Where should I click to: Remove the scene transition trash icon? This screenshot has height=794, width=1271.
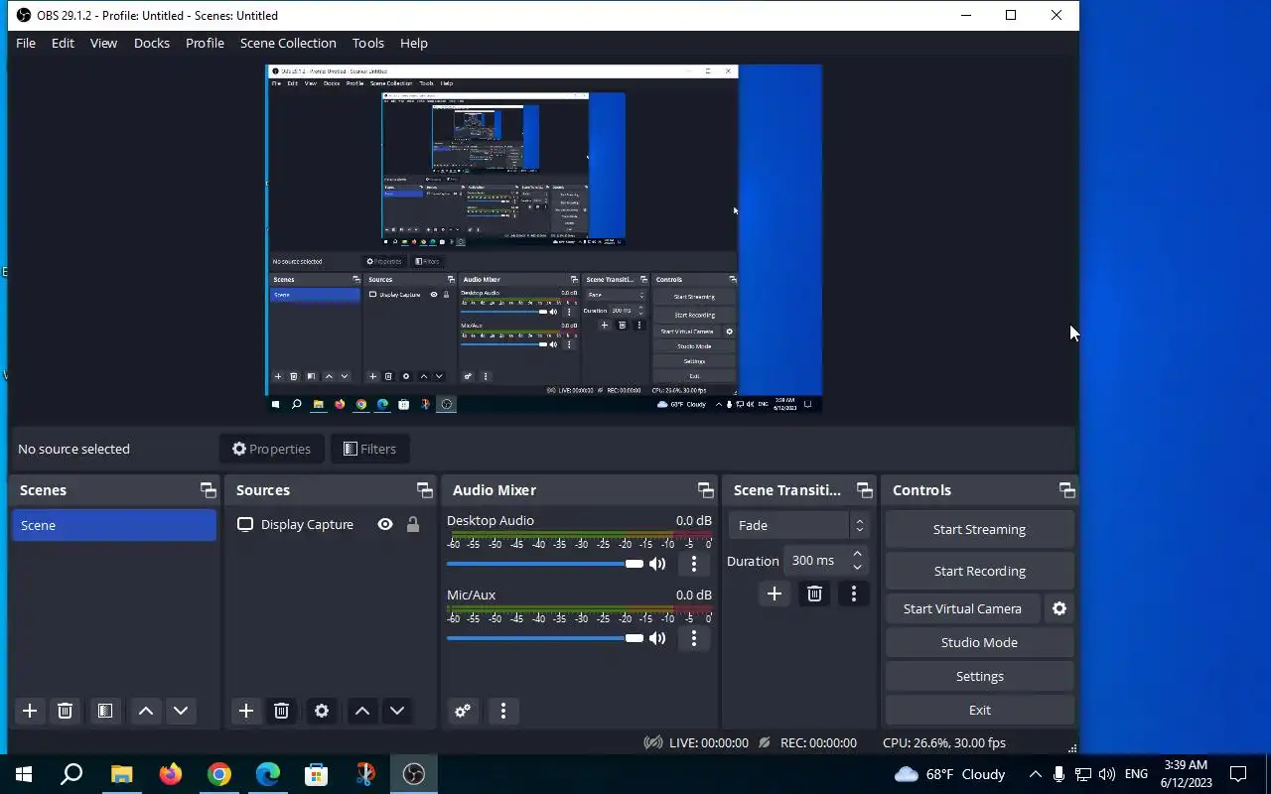[815, 594]
